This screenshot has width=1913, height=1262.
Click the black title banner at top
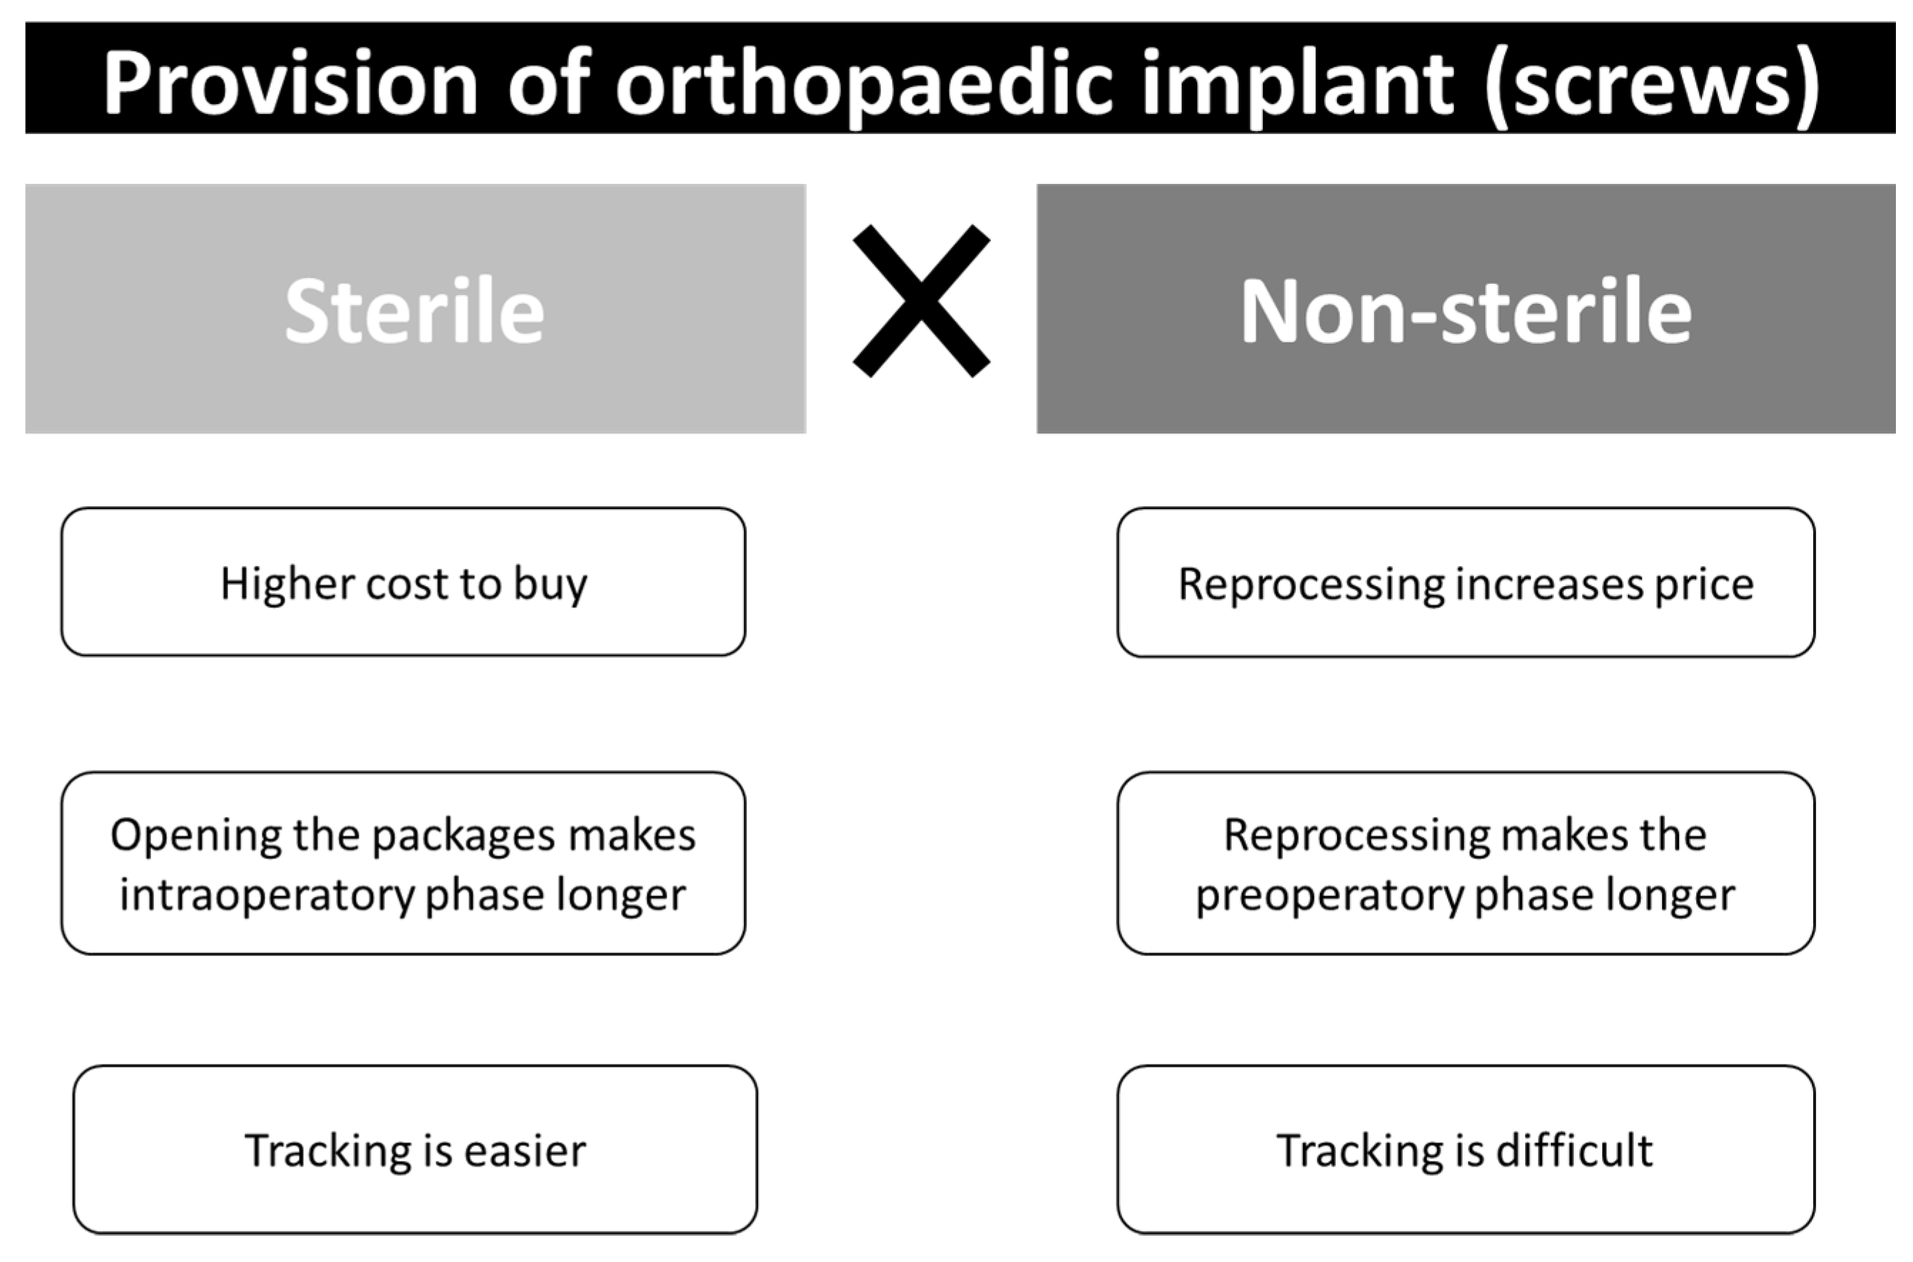point(961,78)
